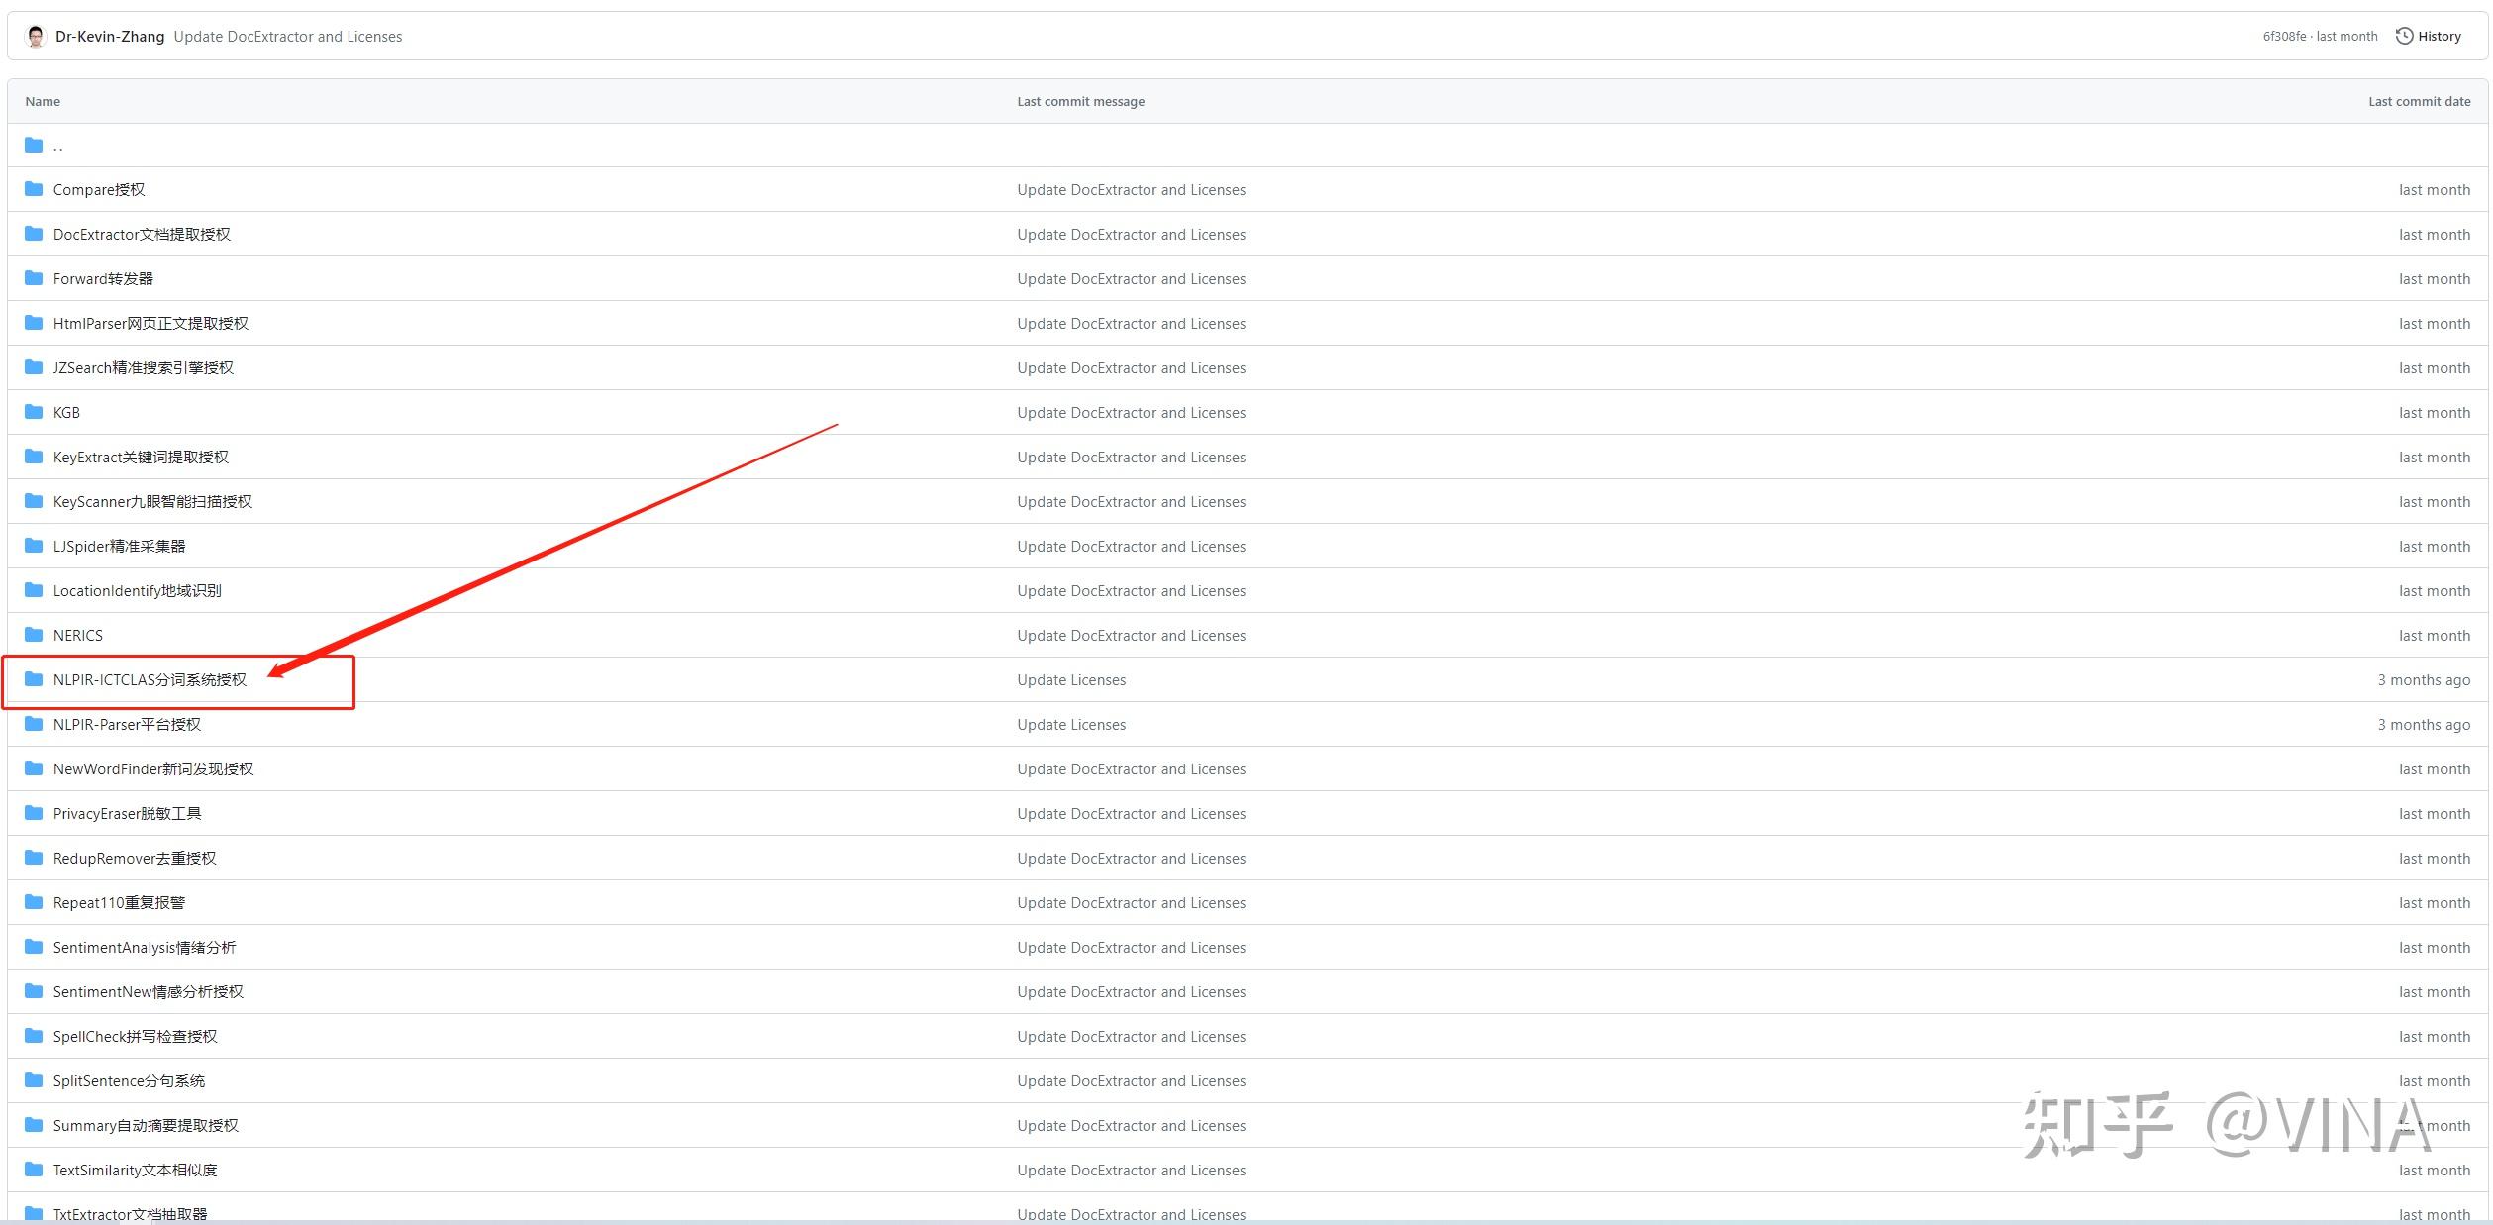This screenshot has width=2493, height=1225.
Task: Open commit hash 6f308fe
Action: [2283, 36]
